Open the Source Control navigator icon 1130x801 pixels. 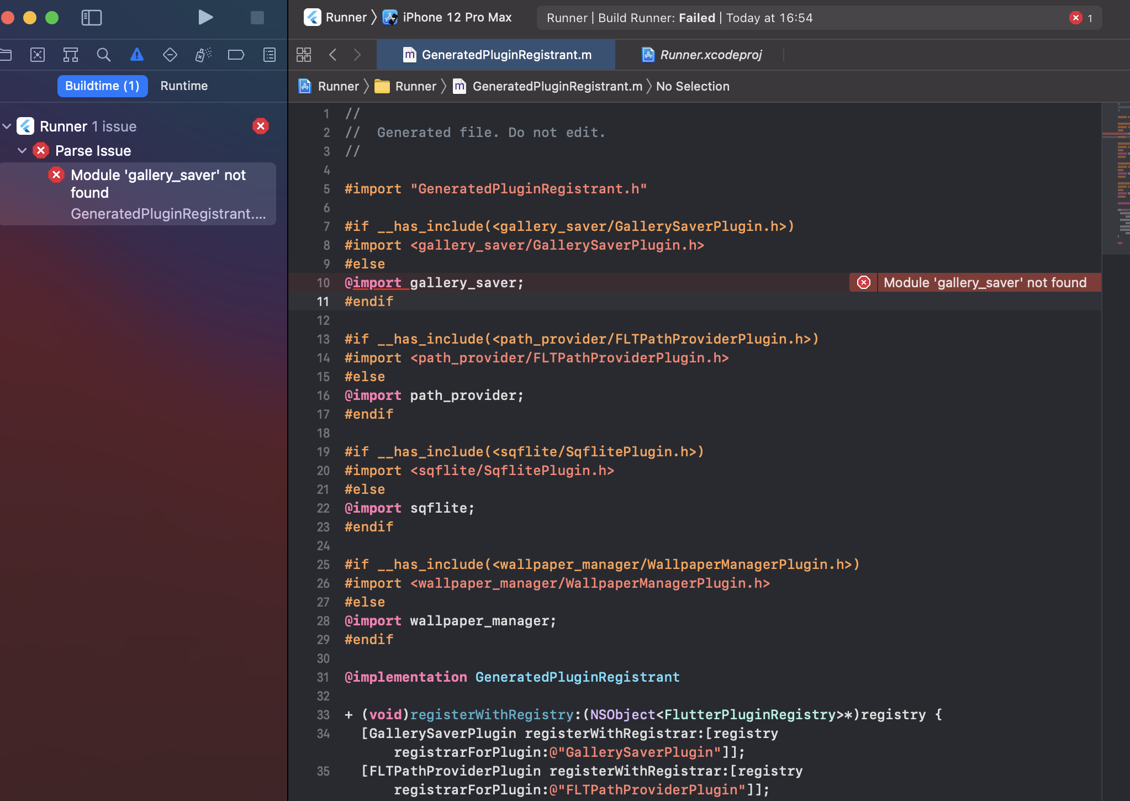pos(38,55)
